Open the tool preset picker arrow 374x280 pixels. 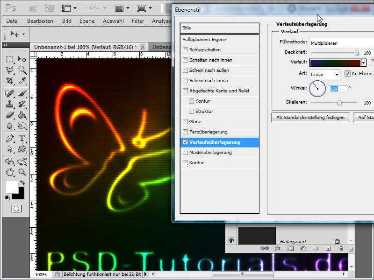[24, 34]
